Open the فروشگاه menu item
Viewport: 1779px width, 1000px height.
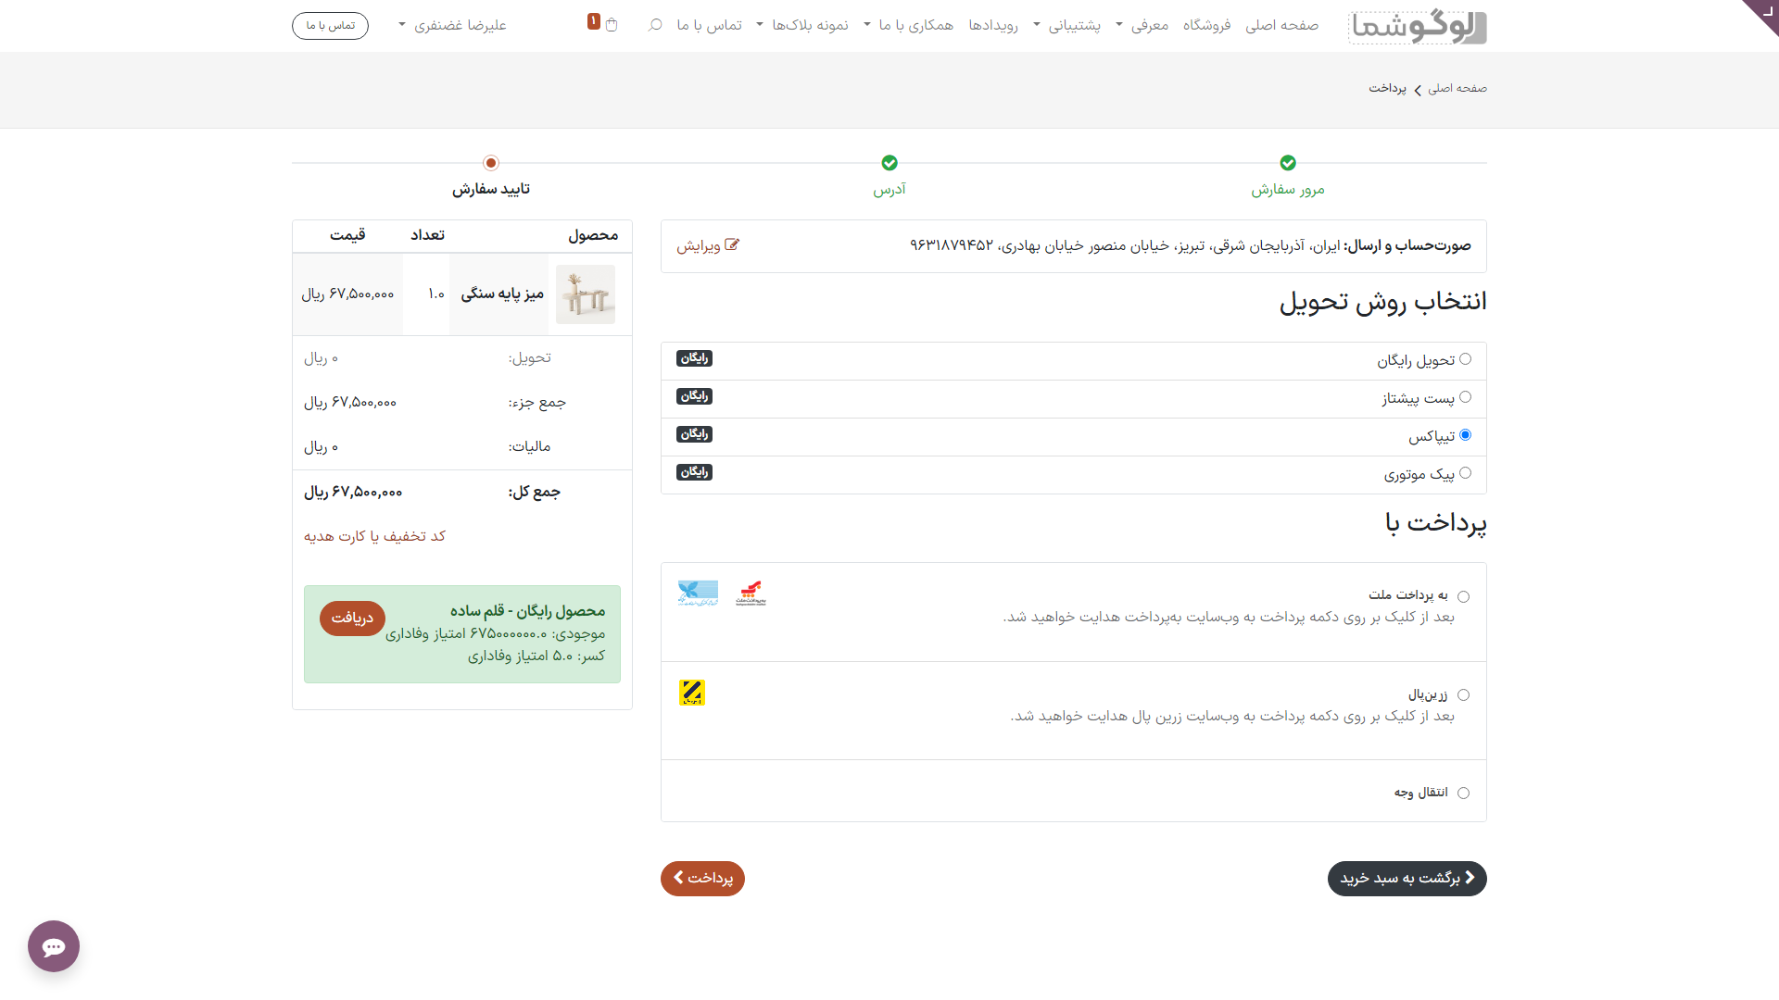pos(1206,25)
